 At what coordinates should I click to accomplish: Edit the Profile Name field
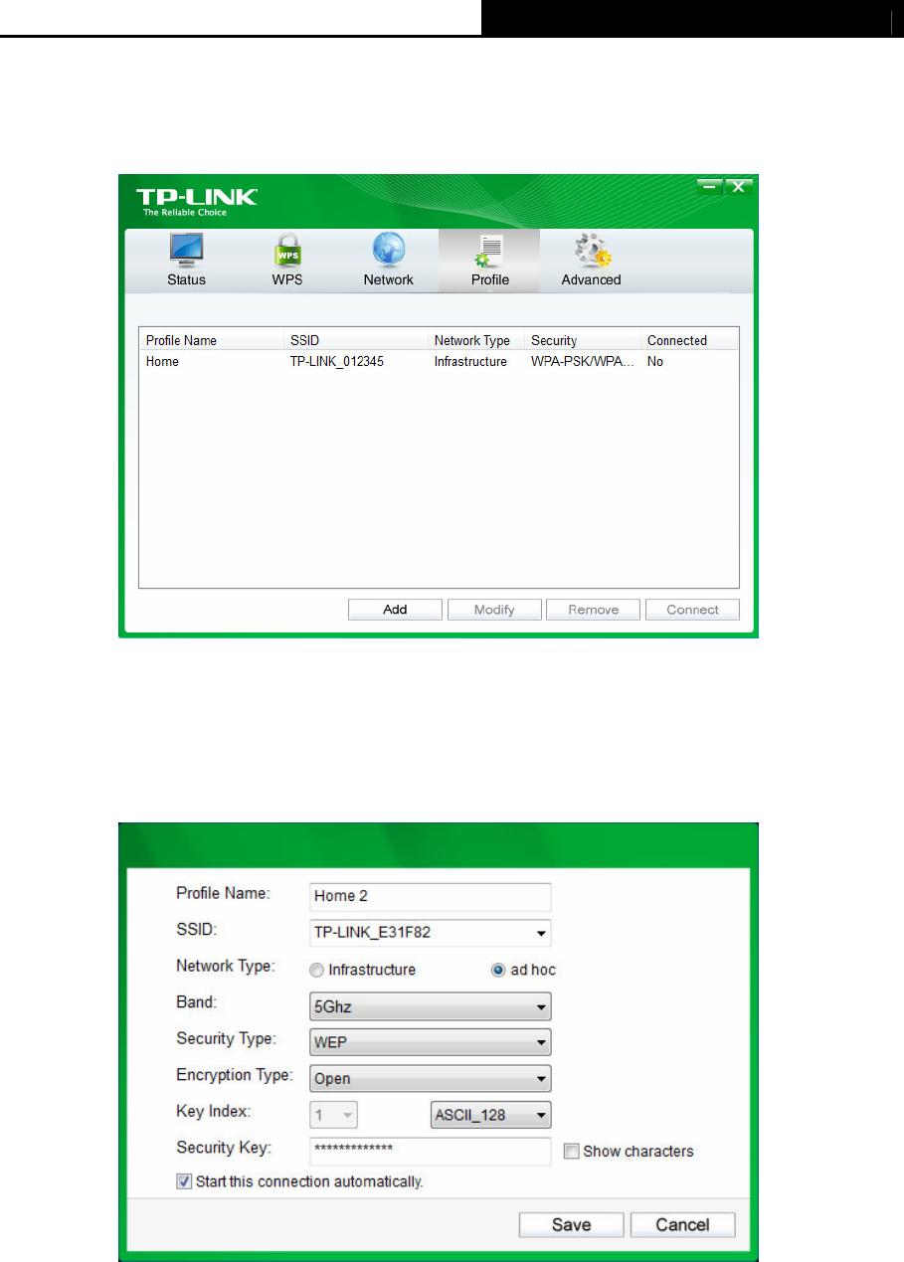pos(430,896)
